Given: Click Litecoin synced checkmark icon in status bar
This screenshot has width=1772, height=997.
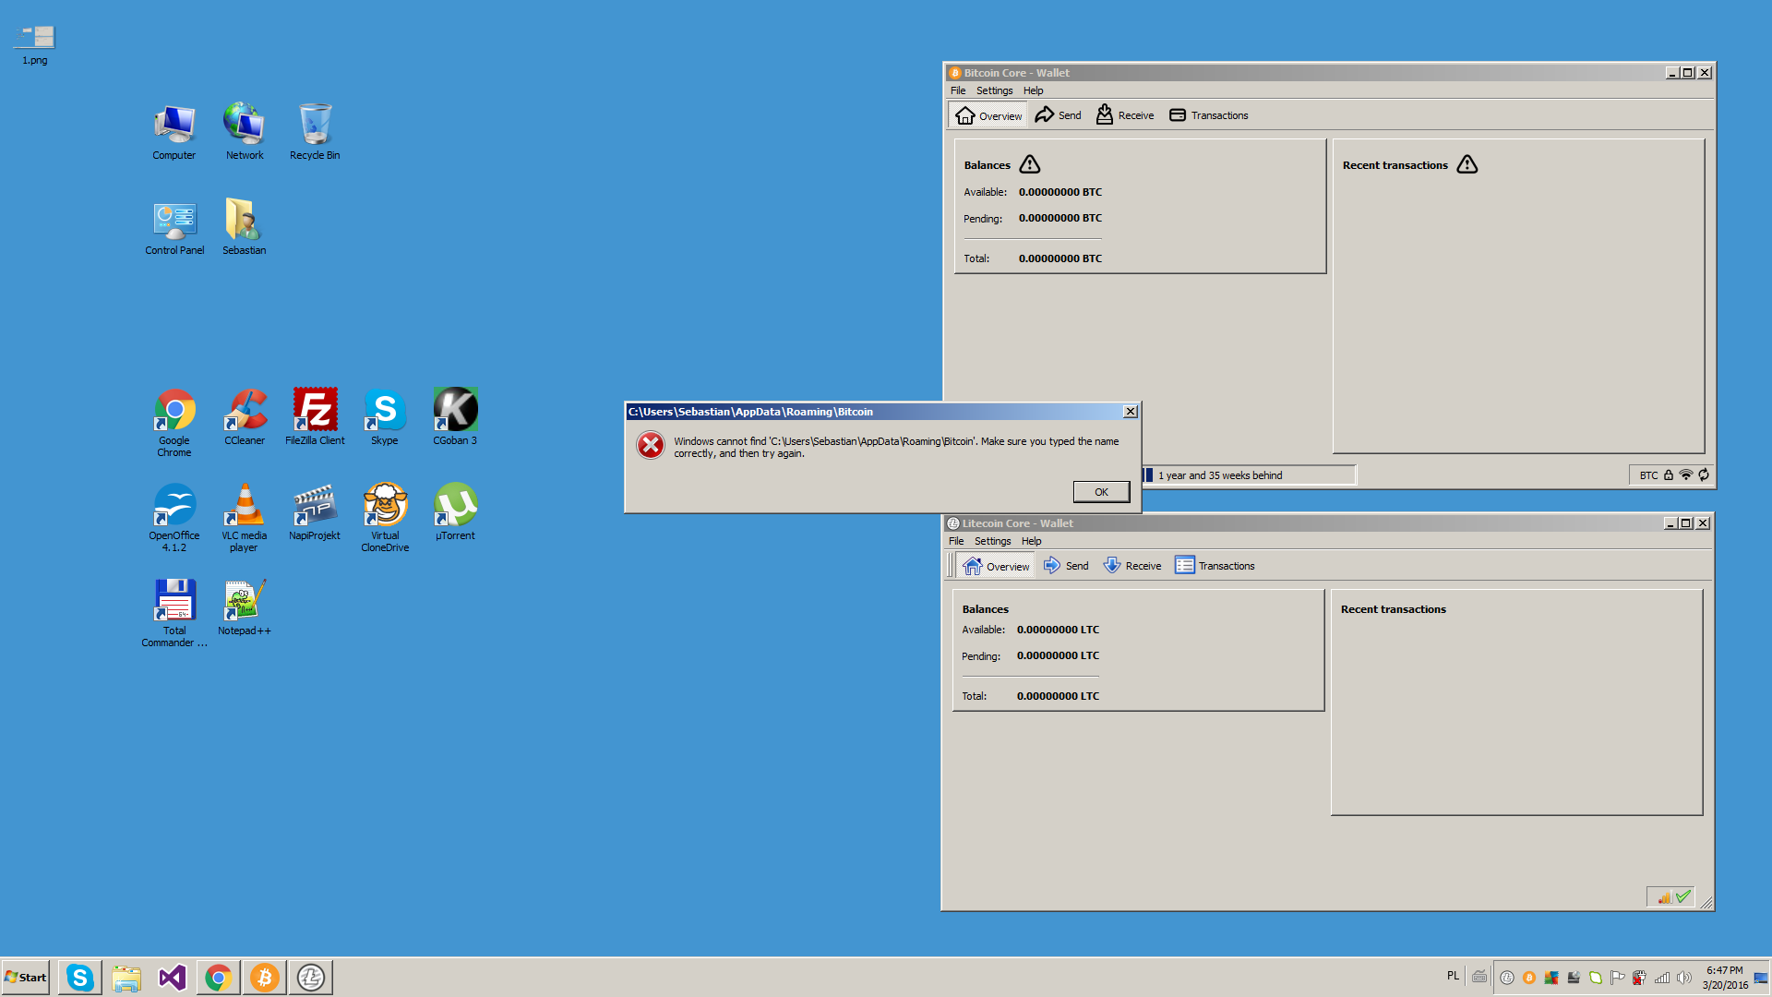Looking at the screenshot, I should pyautogui.click(x=1683, y=896).
